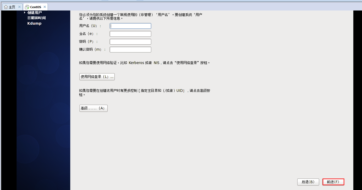The height and width of the screenshot is (190, 362).
Task: Click the home icon on 主页 tab
Action: point(6,7)
